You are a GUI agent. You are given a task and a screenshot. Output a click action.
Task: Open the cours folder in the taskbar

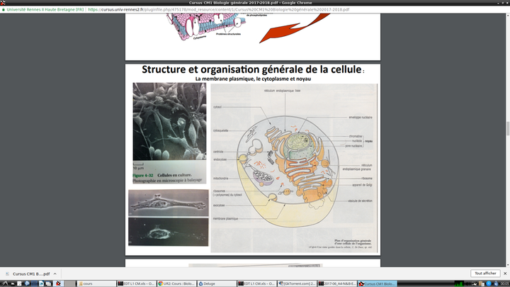click(x=96, y=283)
